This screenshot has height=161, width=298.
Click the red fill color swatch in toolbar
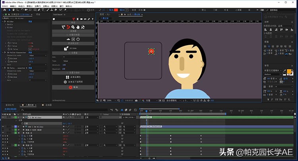click(x=116, y=10)
